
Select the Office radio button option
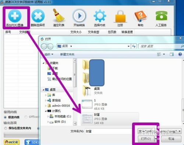pos(26,117)
